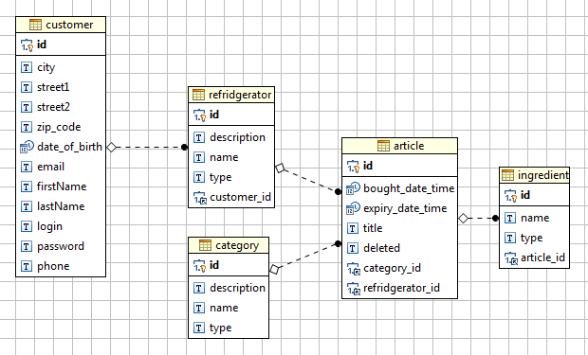Click foreign key icon beside customer_id
This screenshot has width=588, height=355.
click(199, 197)
